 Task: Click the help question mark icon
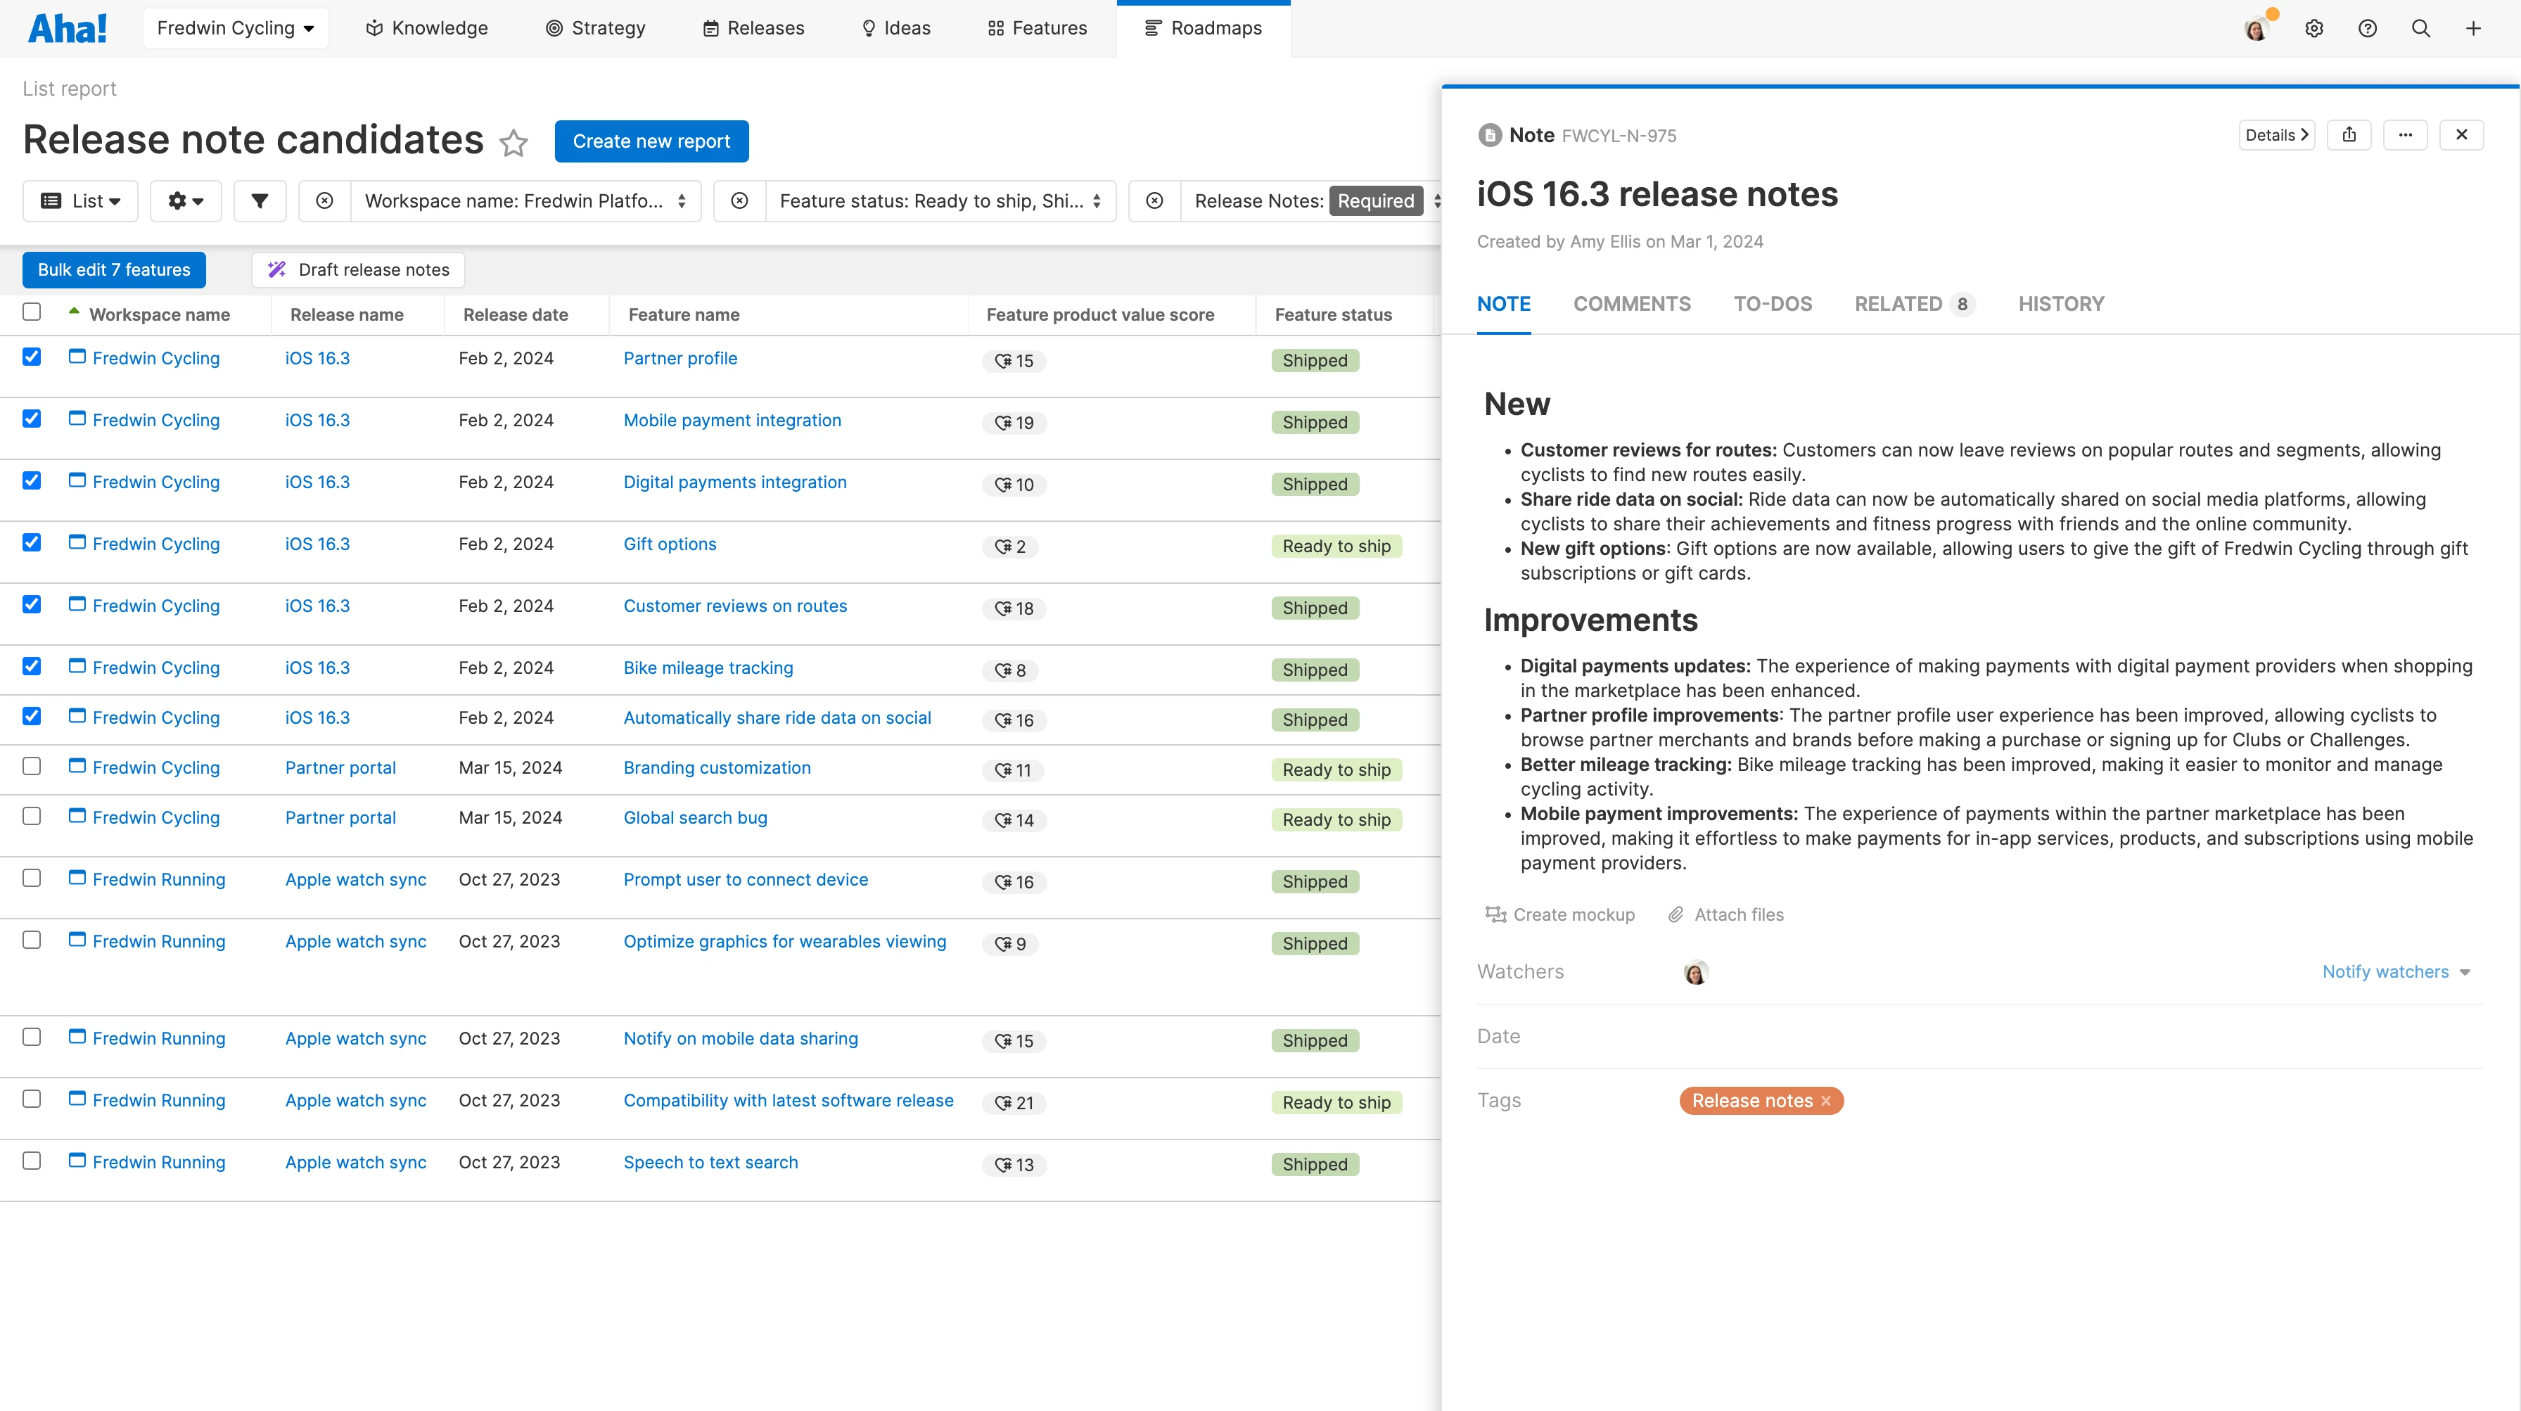(2366, 28)
